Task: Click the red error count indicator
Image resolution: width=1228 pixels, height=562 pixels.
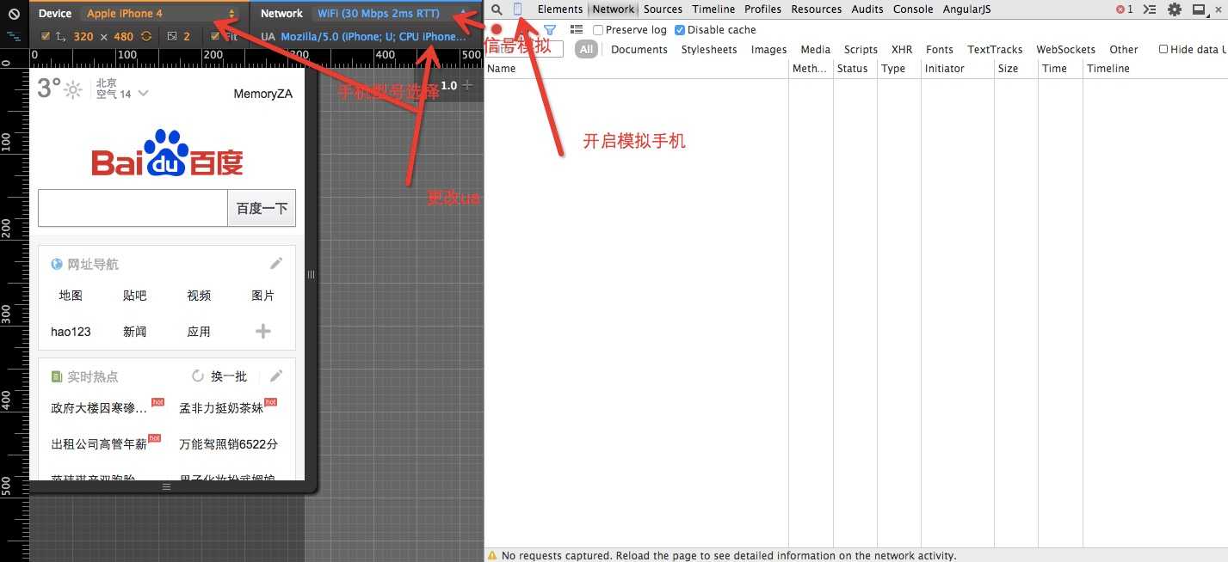Action: click(x=1125, y=9)
